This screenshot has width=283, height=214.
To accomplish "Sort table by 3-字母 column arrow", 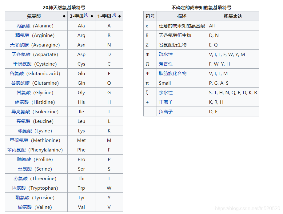I will (x=92, y=16).
